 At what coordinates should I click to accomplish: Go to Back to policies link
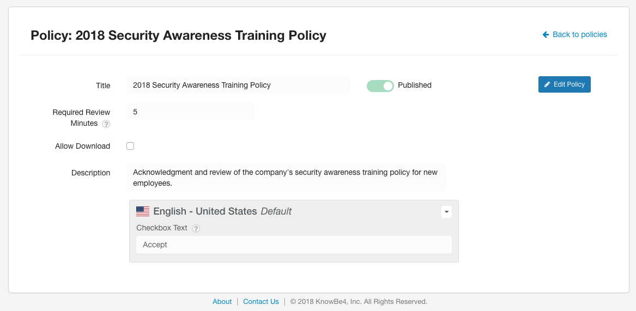tap(579, 34)
